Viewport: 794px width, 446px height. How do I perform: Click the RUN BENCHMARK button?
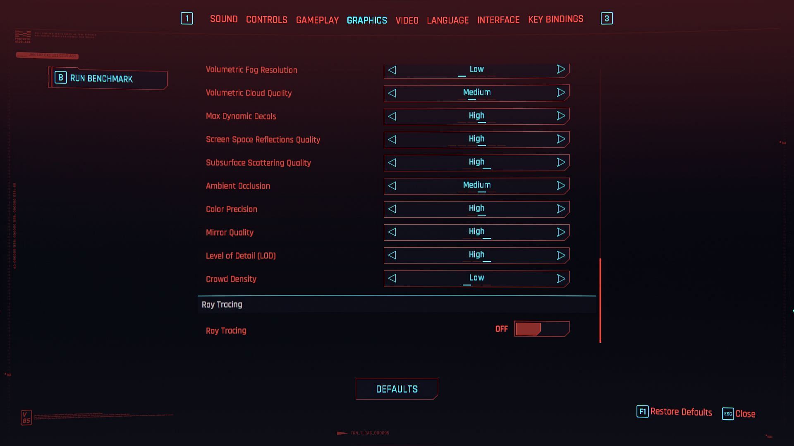tap(107, 78)
